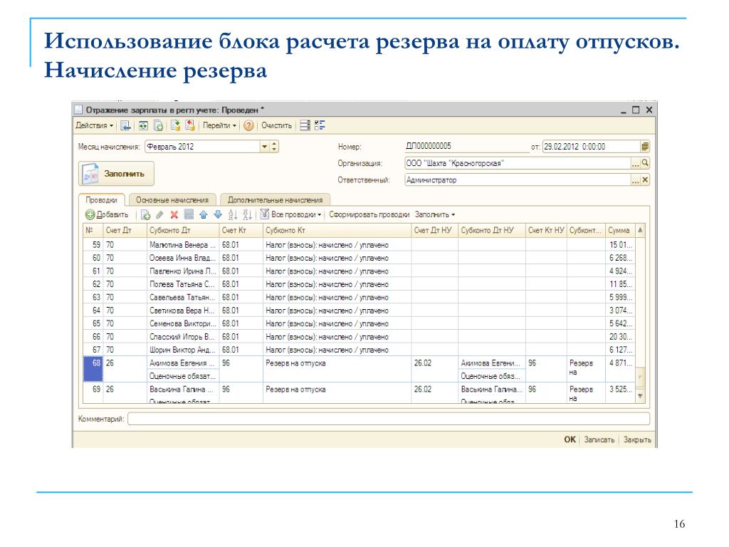729x547 pixels.
Task: Click the scrollbar up arrow in table
Action: [x=640, y=230]
